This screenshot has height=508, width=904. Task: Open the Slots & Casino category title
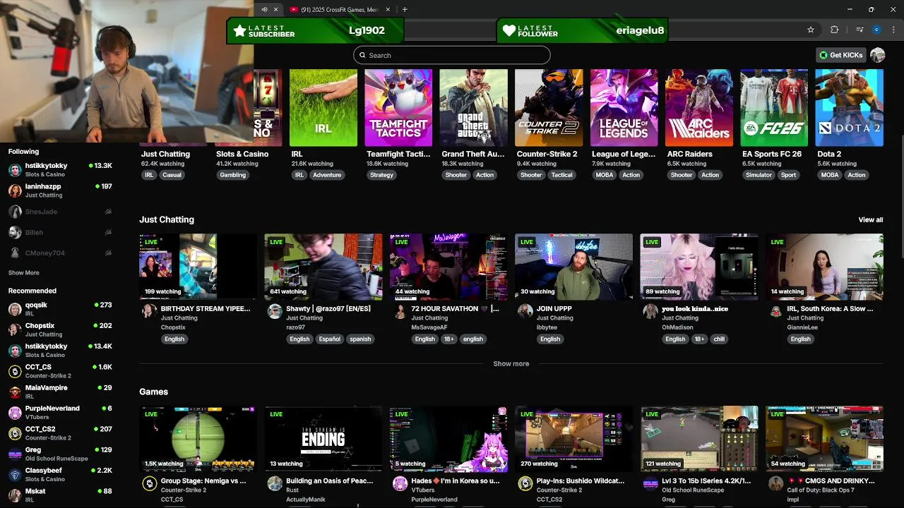[242, 154]
